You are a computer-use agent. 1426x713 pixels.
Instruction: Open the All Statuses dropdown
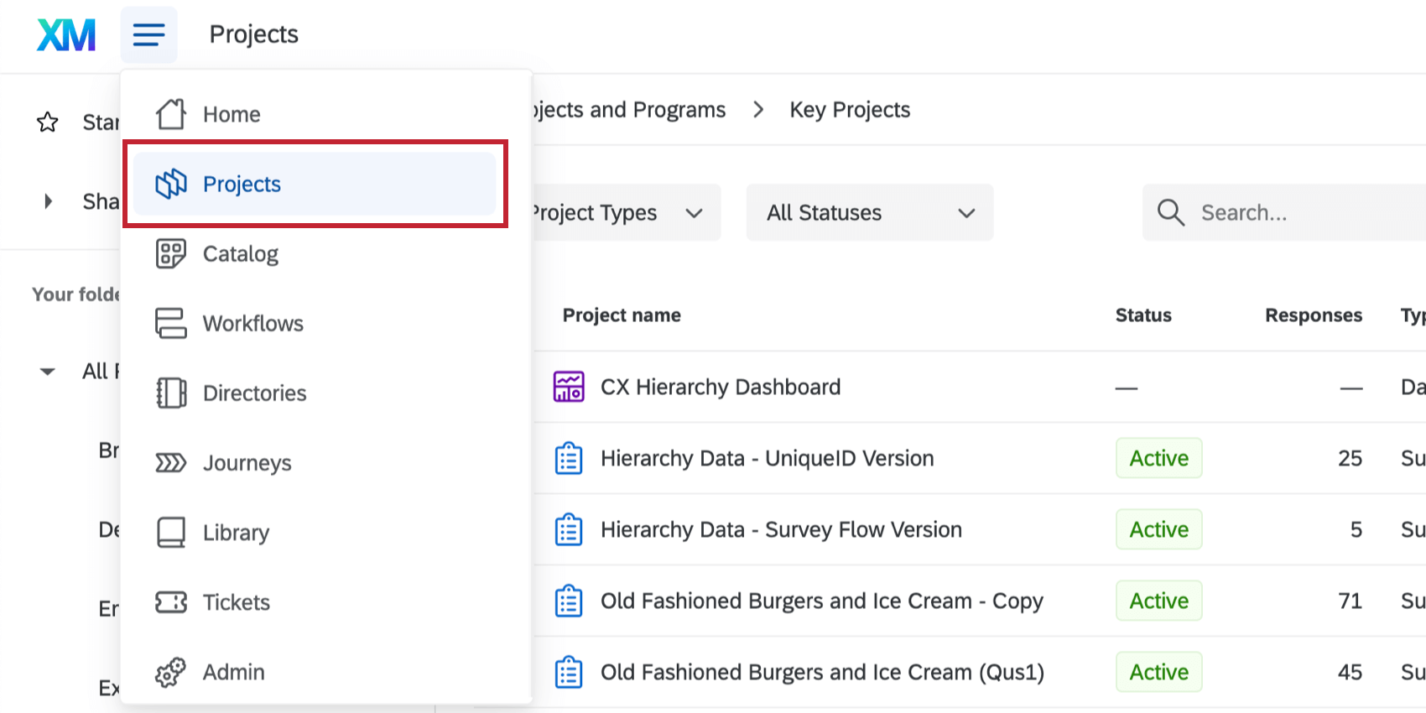(x=869, y=213)
